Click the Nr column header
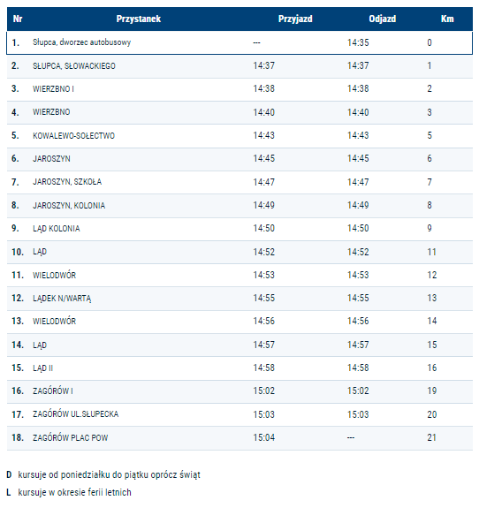This screenshot has width=479, height=508. 18,19
